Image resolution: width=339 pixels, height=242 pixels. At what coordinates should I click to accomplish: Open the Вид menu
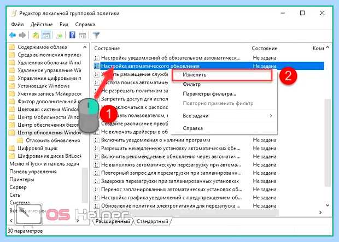click(x=64, y=25)
